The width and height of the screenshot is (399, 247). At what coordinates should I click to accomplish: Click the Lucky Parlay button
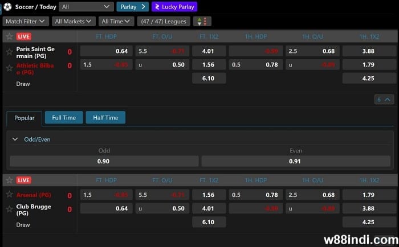click(x=174, y=7)
